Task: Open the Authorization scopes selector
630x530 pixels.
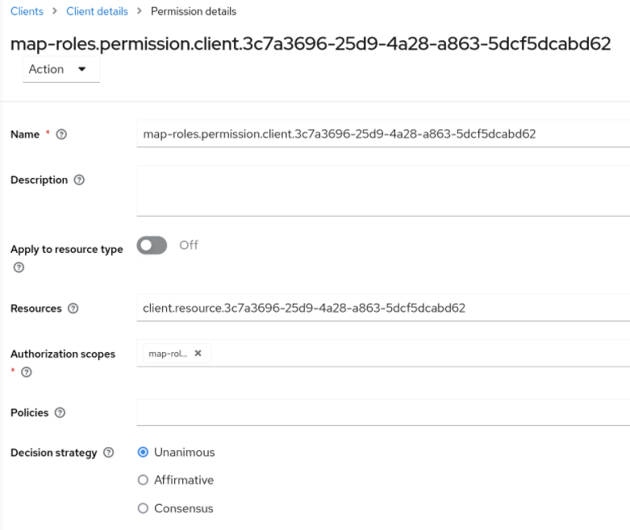Action: (403, 353)
